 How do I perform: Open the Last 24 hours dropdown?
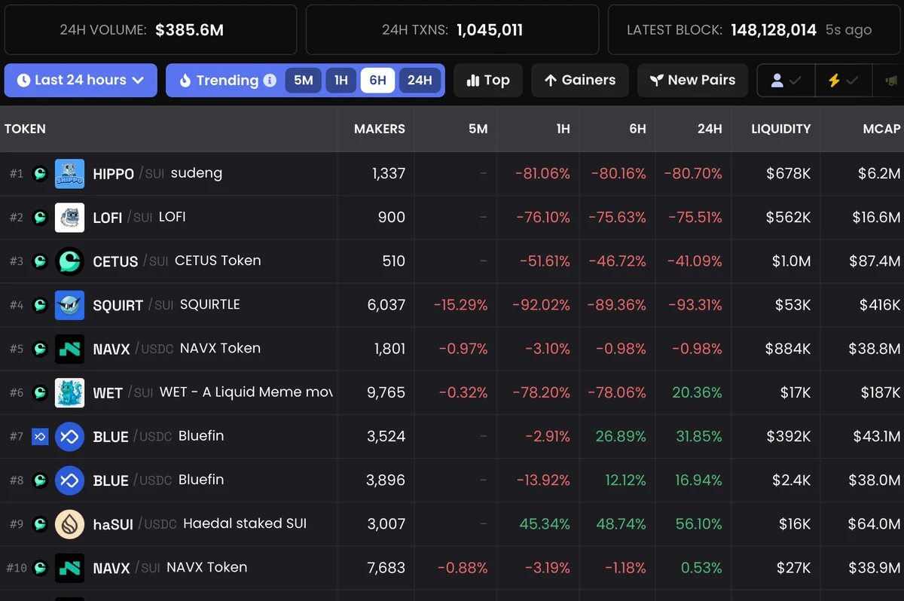pos(81,81)
